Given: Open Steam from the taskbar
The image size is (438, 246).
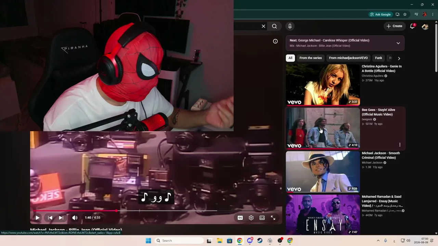Looking at the screenshot, I should [260, 241].
